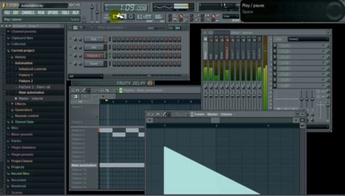The image size is (345, 196).
Task: Click the Record transport button
Action: (x=131, y=16)
